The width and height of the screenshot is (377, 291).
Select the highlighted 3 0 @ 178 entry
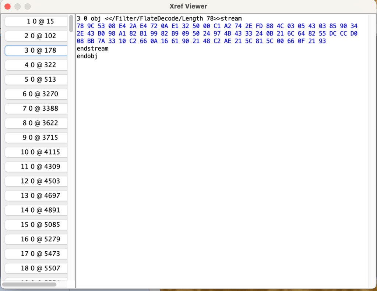click(36, 50)
